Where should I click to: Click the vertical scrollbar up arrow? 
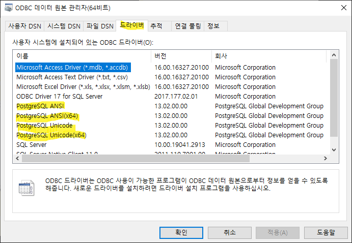point(334,55)
